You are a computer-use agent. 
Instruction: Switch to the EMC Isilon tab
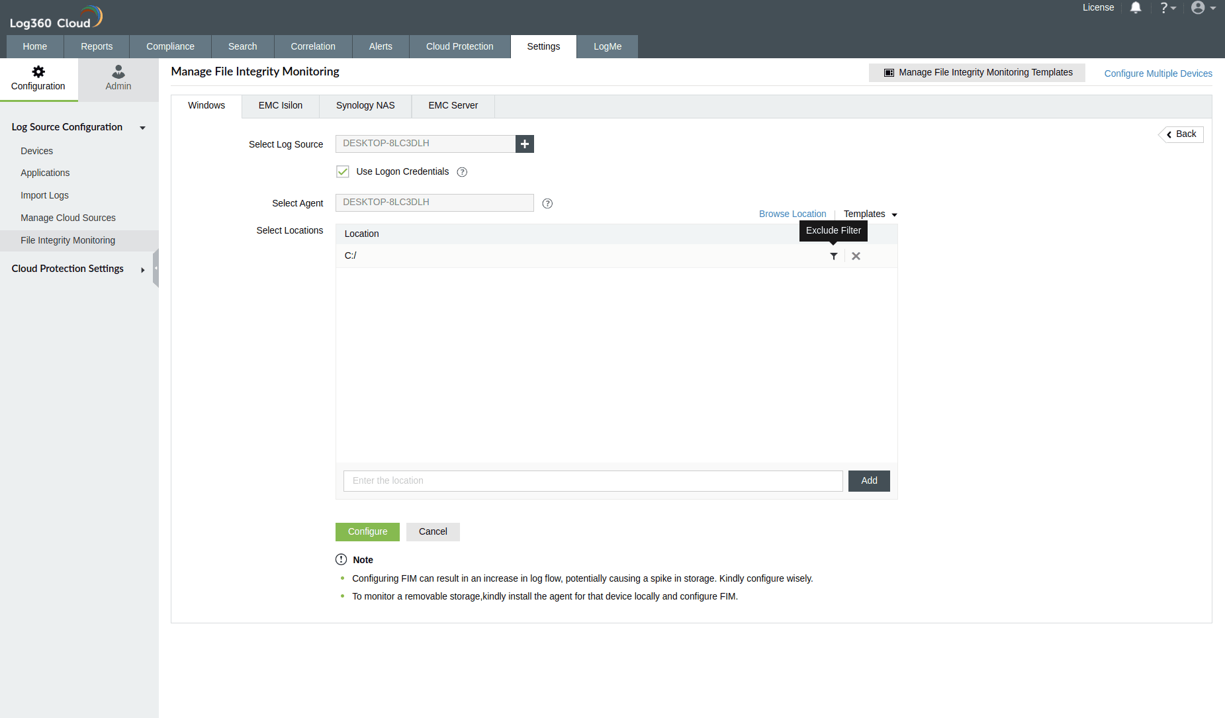(x=281, y=106)
